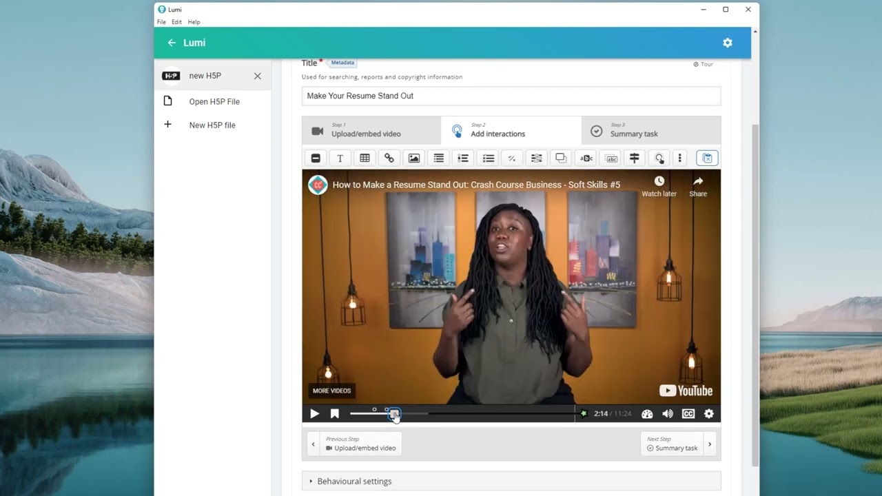Add a Link interaction

(x=389, y=158)
